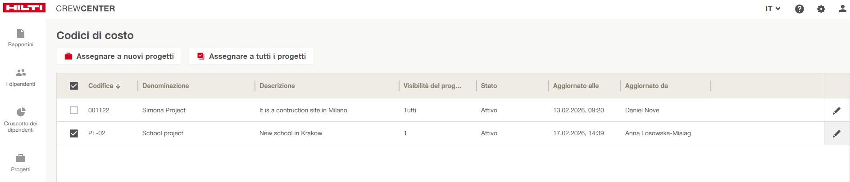Open Rapportini in the sidebar
Image resolution: width=850 pixels, height=182 pixels.
(x=21, y=38)
